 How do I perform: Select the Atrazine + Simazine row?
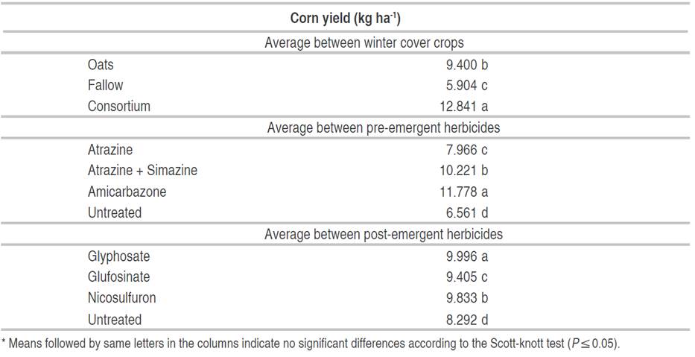(x=142, y=170)
